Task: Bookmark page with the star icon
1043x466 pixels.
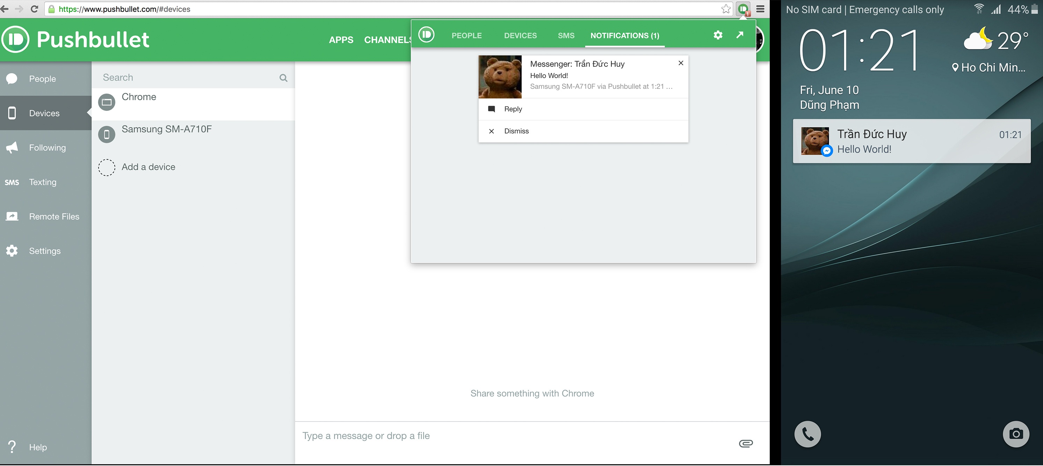Action: click(x=726, y=9)
